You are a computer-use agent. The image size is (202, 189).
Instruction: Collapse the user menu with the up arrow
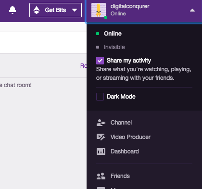point(192,10)
